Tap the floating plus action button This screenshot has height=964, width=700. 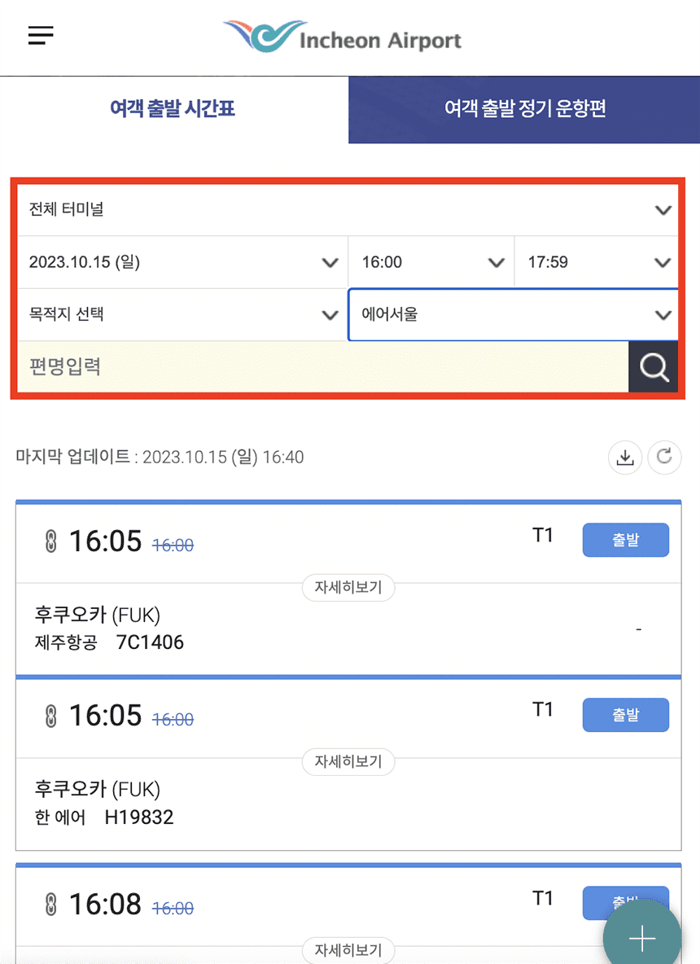tap(641, 936)
